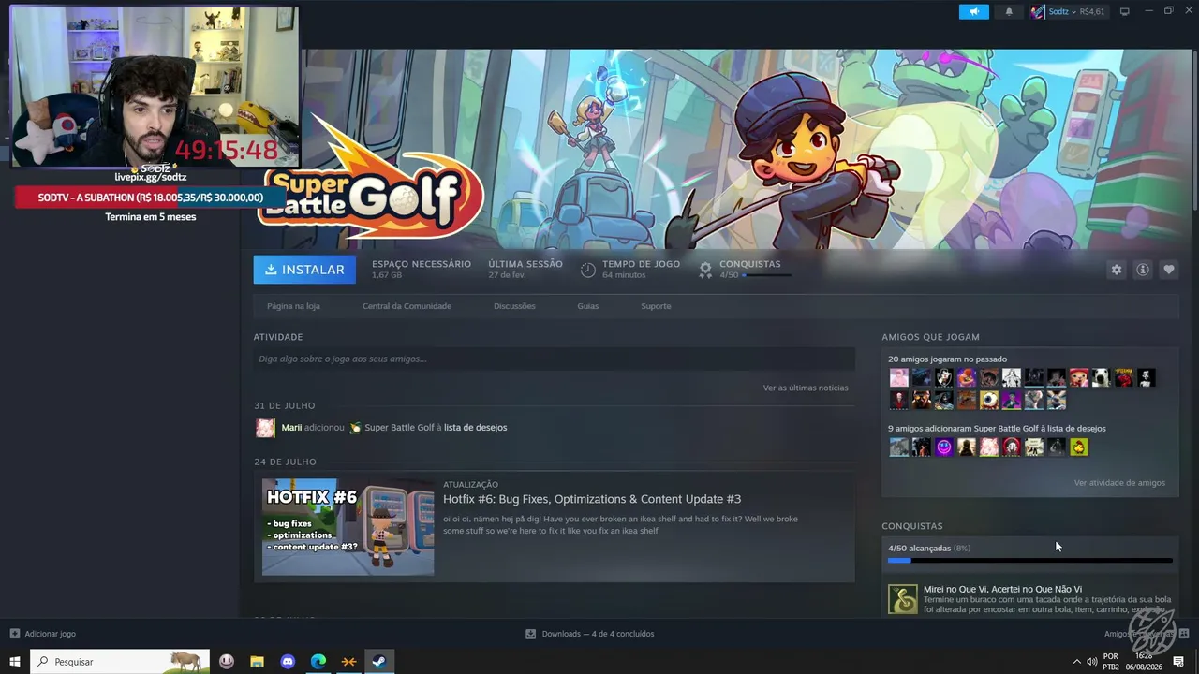Open the Downloads status at the bottom
Image resolution: width=1199 pixels, height=674 pixels.
[589, 634]
